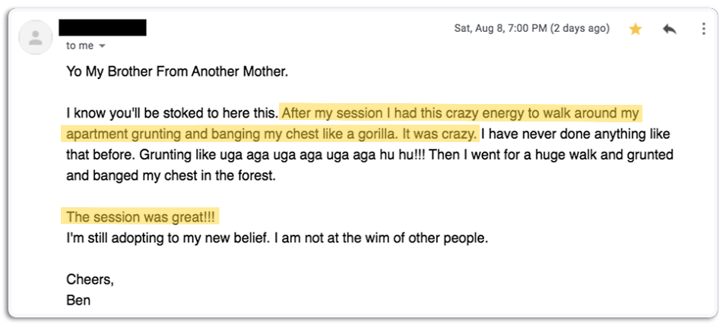This screenshot has height=325, width=726.
Task: Click the reply arrow icon
Action: pos(670,29)
